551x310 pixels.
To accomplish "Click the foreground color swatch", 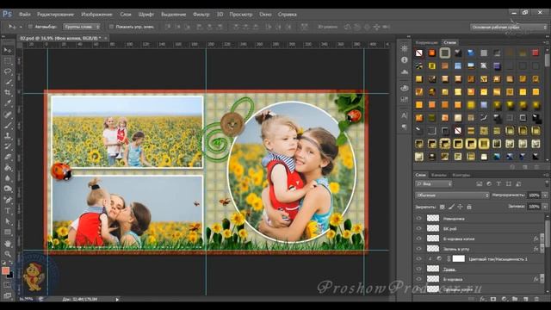I will pyautogui.click(x=5, y=270).
